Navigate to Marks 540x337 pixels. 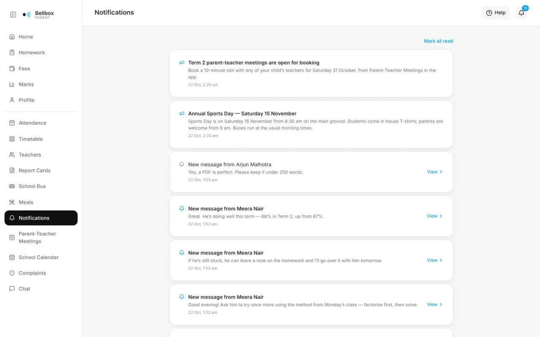41,84
